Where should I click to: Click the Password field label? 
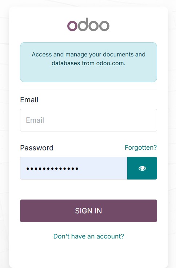pos(37,148)
